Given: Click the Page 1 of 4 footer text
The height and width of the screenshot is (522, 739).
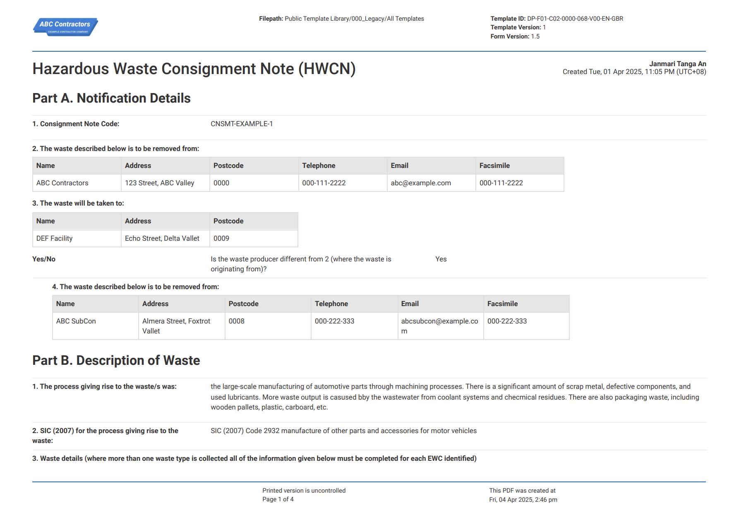Looking at the screenshot, I should click(x=278, y=499).
